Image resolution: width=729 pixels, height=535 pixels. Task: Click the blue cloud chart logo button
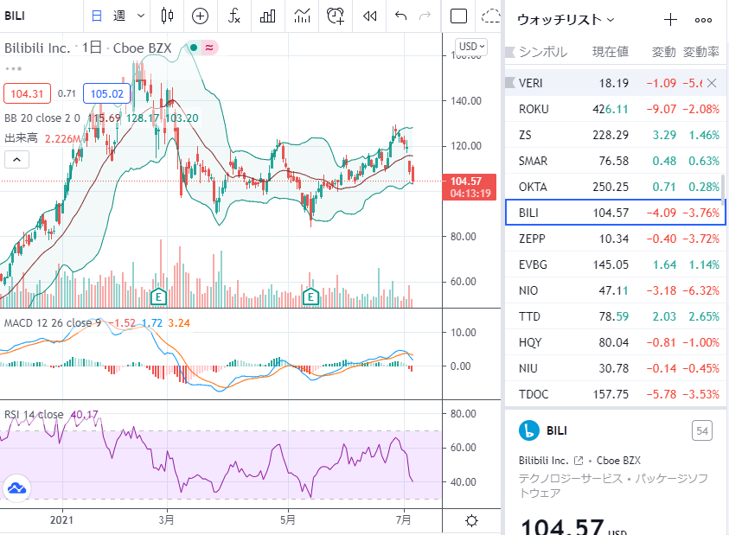(x=16, y=488)
